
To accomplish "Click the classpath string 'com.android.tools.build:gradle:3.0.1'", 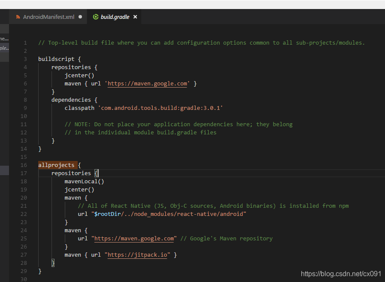I will (161, 108).
